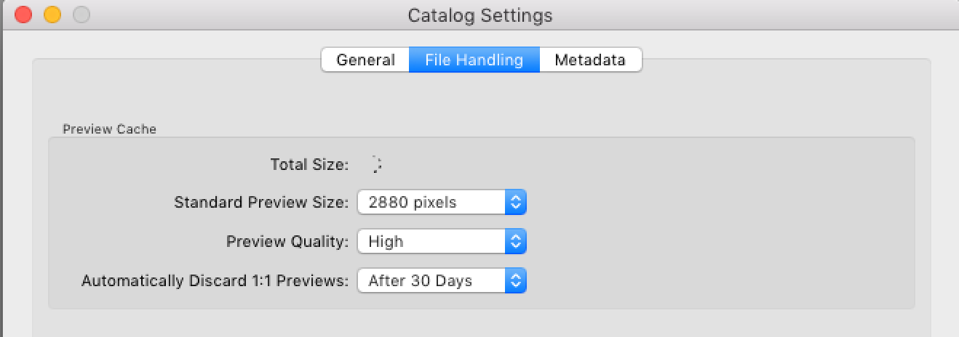
Task: Switch to the General tab
Action: 365,60
